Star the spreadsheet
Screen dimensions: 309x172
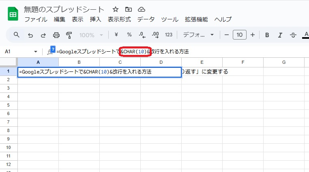coord(116,9)
